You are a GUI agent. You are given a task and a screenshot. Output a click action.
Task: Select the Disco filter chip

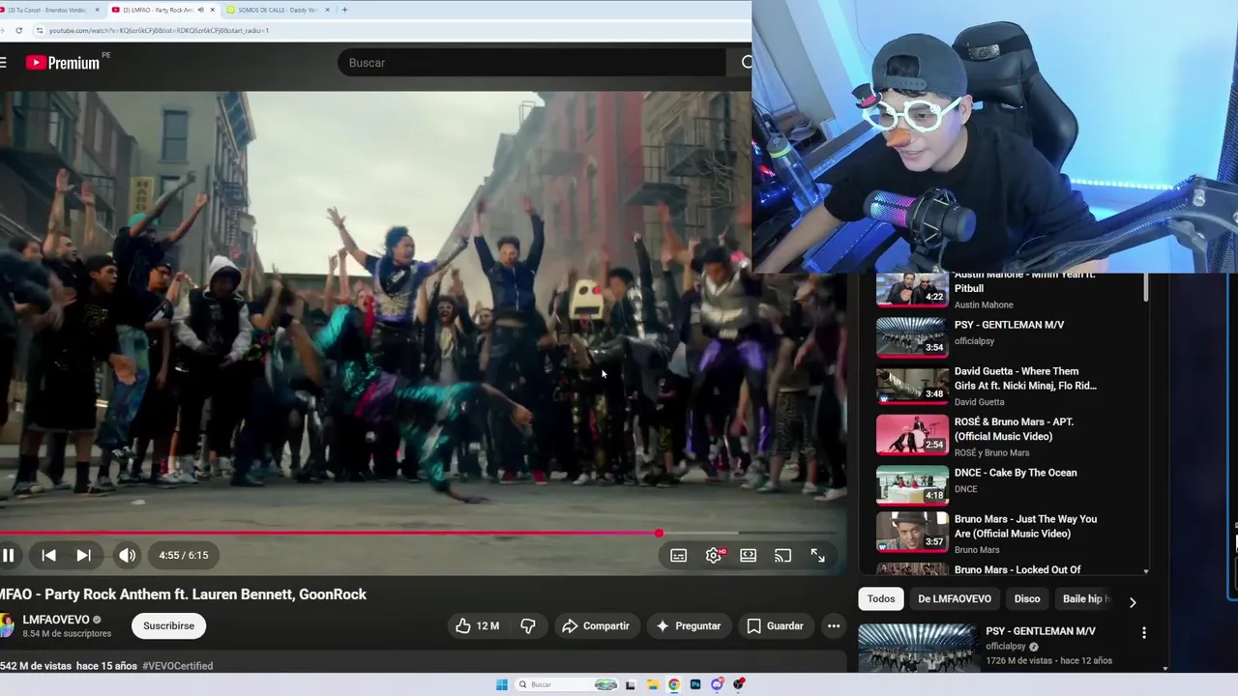(x=1027, y=599)
